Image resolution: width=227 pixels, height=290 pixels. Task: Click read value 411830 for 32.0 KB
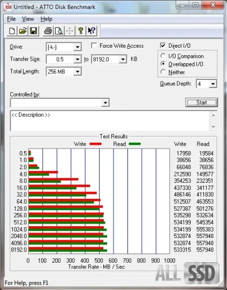205,195
